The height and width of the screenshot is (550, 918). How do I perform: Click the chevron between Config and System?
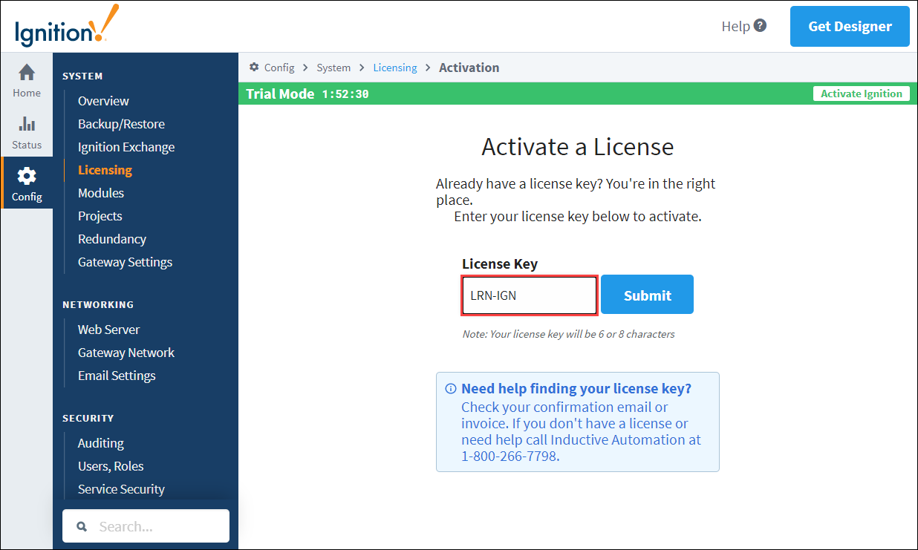[305, 68]
